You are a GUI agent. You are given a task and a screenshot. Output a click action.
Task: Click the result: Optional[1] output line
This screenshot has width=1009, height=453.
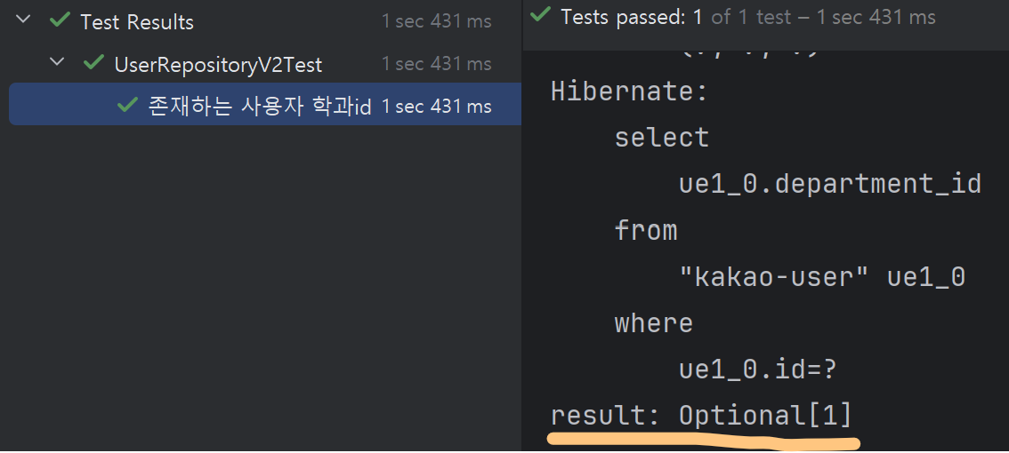(701, 416)
